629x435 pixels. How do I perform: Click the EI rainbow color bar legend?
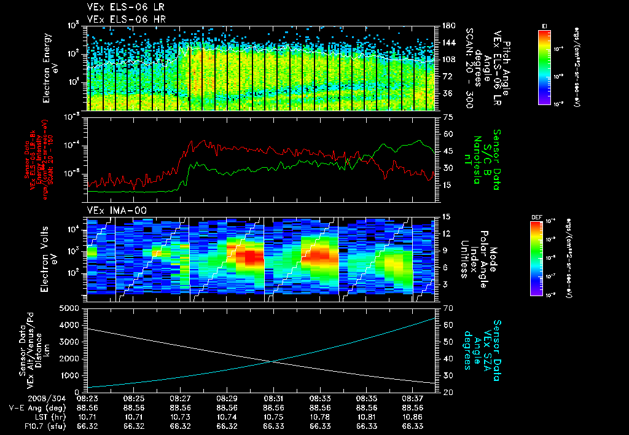click(544, 67)
